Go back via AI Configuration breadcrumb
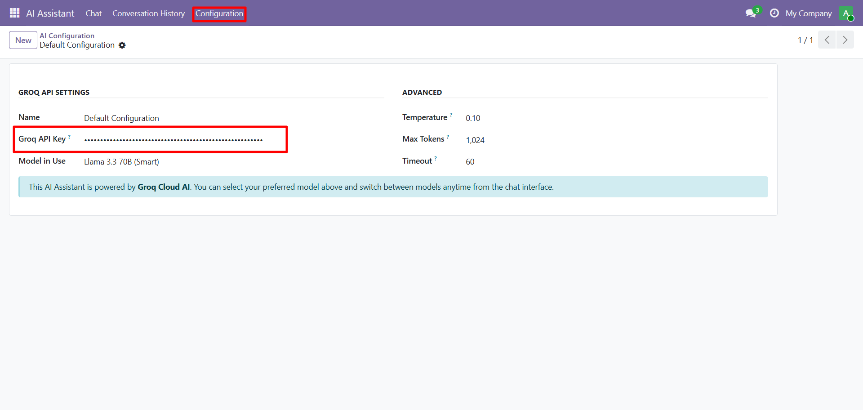The height and width of the screenshot is (410, 863). point(67,36)
